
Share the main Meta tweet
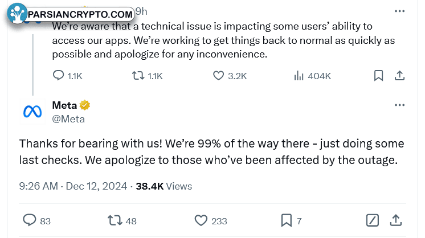396,220
